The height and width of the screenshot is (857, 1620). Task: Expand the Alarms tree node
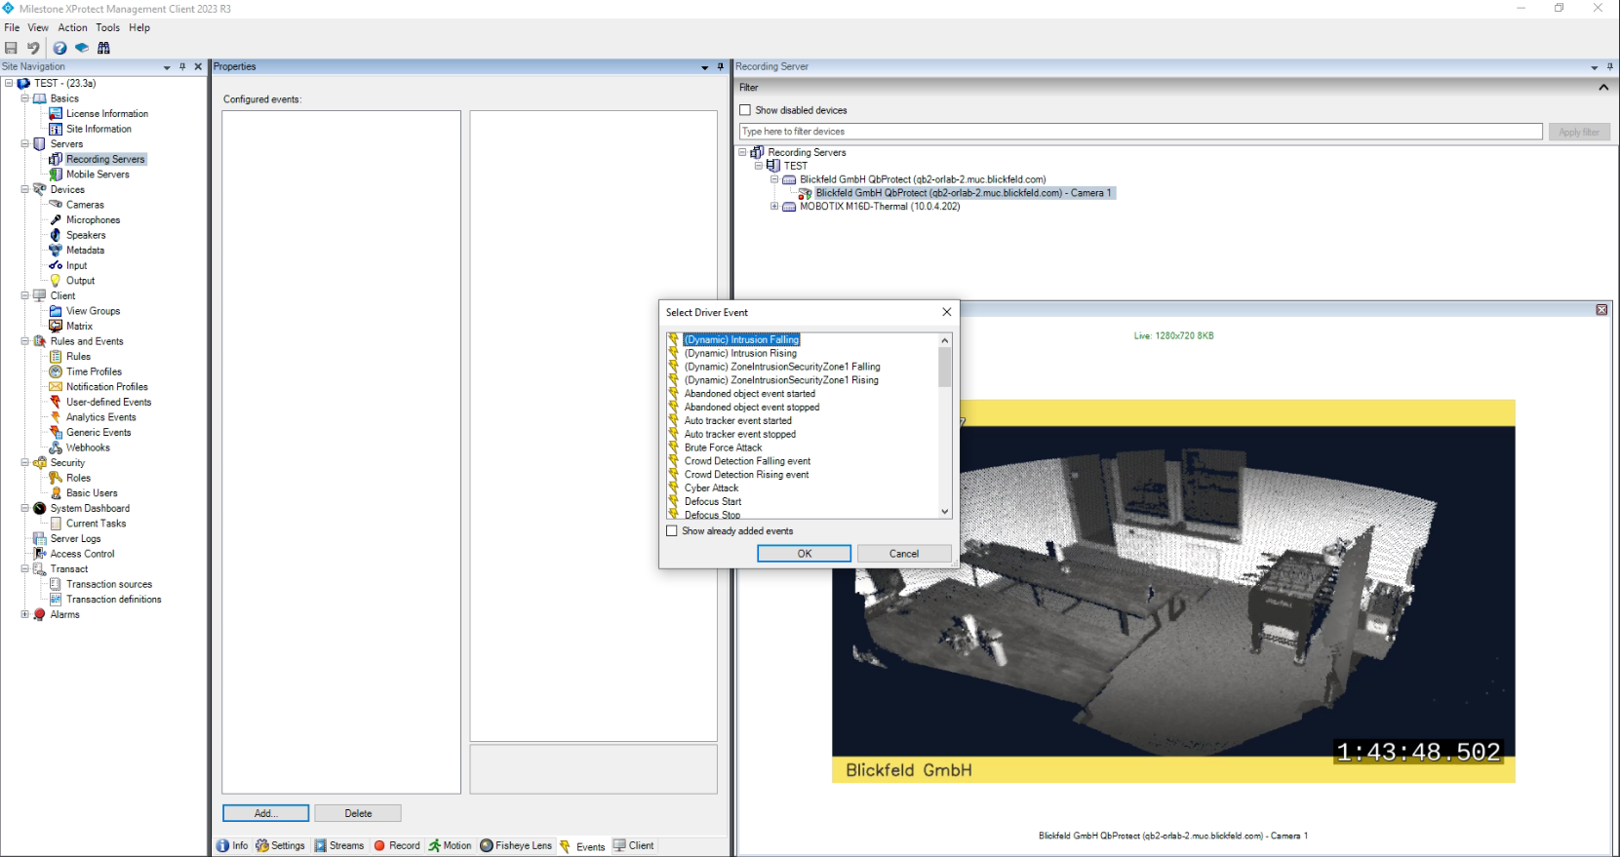coord(24,614)
